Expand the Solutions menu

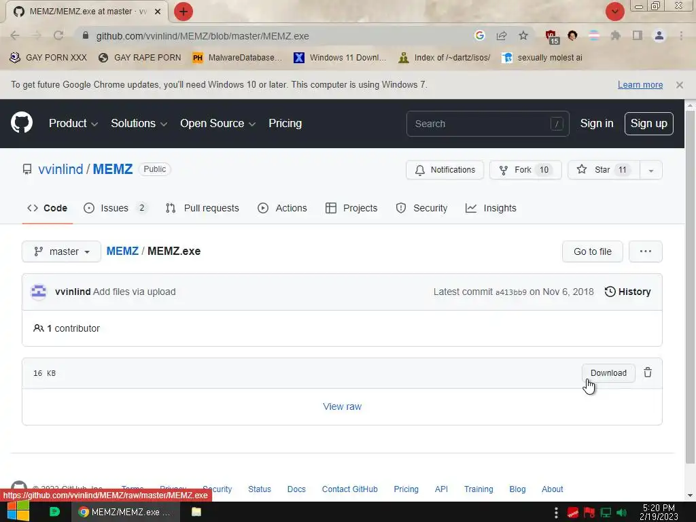[x=139, y=124]
